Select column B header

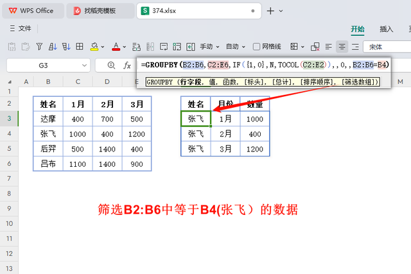pyautogui.click(x=48, y=81)
